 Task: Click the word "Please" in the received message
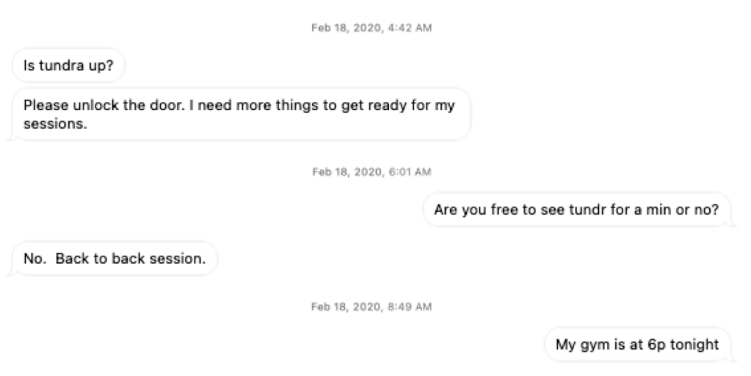click(x=42, y=106)
